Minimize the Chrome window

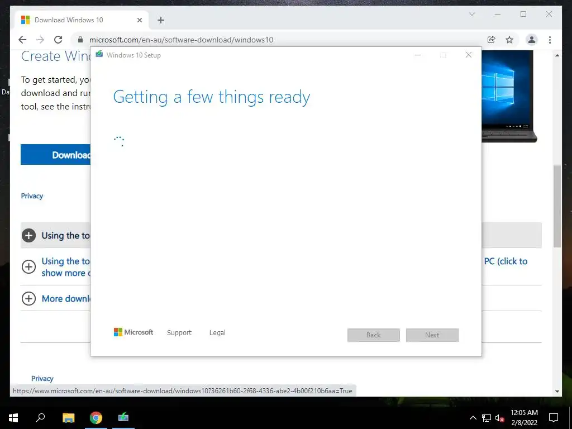pos(498,14)
